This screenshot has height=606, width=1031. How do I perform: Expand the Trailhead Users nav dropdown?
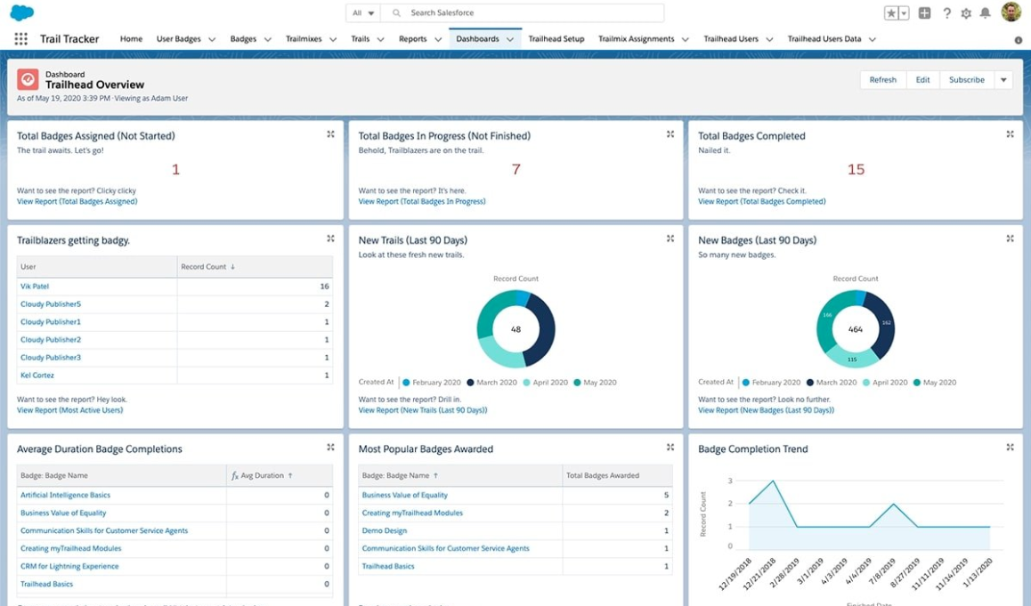[769, 39]
